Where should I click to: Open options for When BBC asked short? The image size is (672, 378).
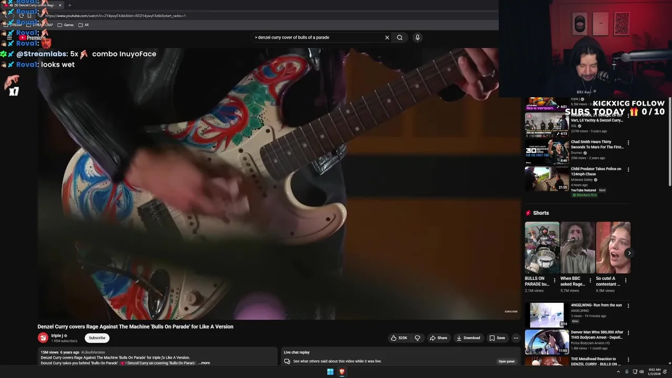click(590, 280)
